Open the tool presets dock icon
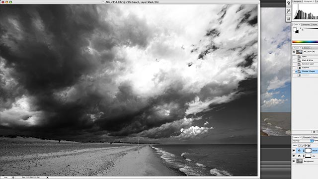318x179 pixels. (288, 3)
